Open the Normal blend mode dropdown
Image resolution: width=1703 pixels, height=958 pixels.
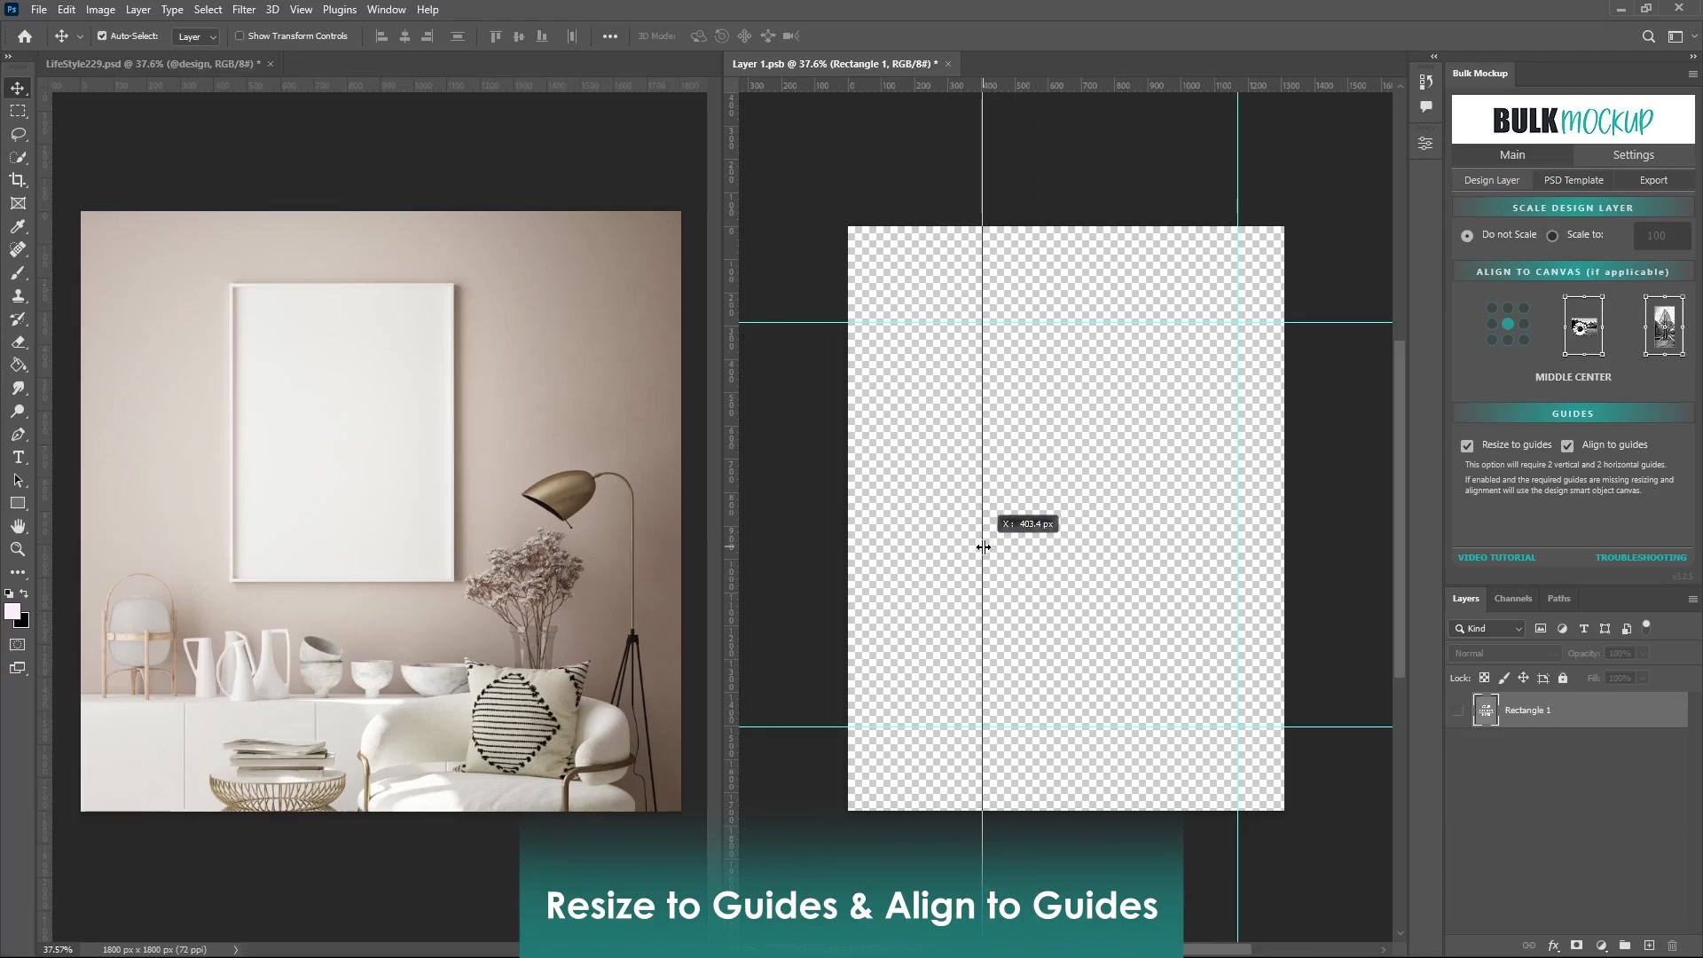pyautogui.click(x=1504, y=654)
